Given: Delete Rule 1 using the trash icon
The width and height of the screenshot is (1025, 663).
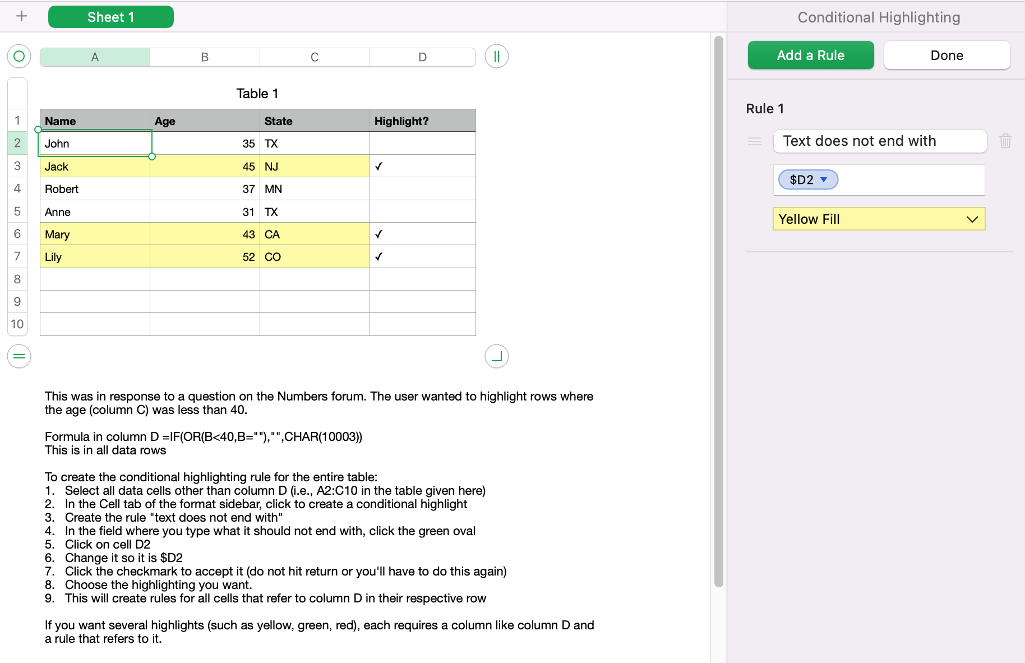Looking at the screenshot, I should click(x=1005, y=141).
